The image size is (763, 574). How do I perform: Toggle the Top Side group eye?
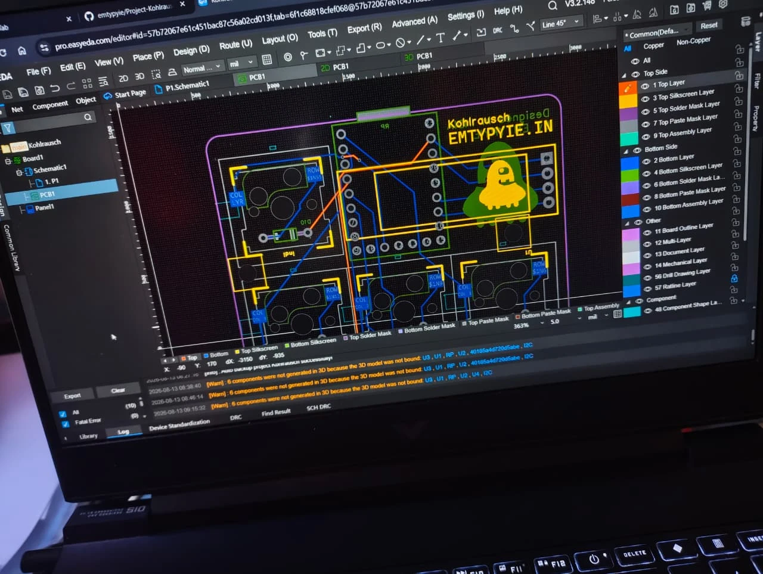(635, 74)
